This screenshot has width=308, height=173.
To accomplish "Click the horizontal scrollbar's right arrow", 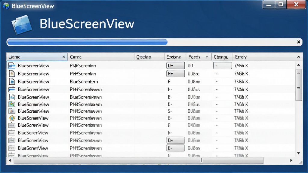I will [291, 160].
